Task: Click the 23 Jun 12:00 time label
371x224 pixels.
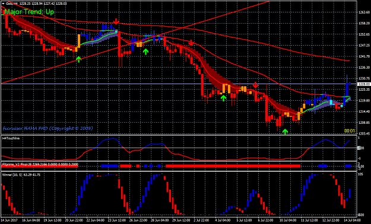Action: pos(117,220)
